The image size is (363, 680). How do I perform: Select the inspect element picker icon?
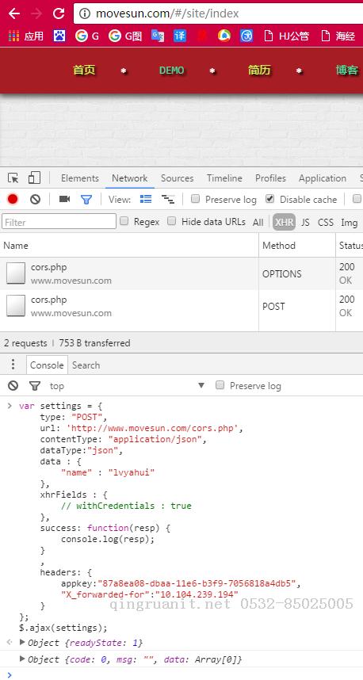(13, 178)
